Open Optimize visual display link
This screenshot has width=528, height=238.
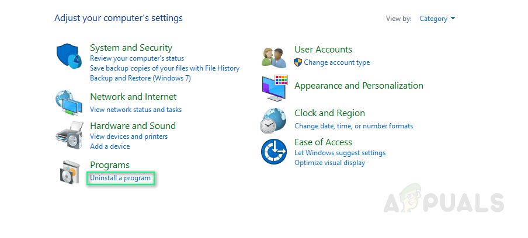click(329, 163)
